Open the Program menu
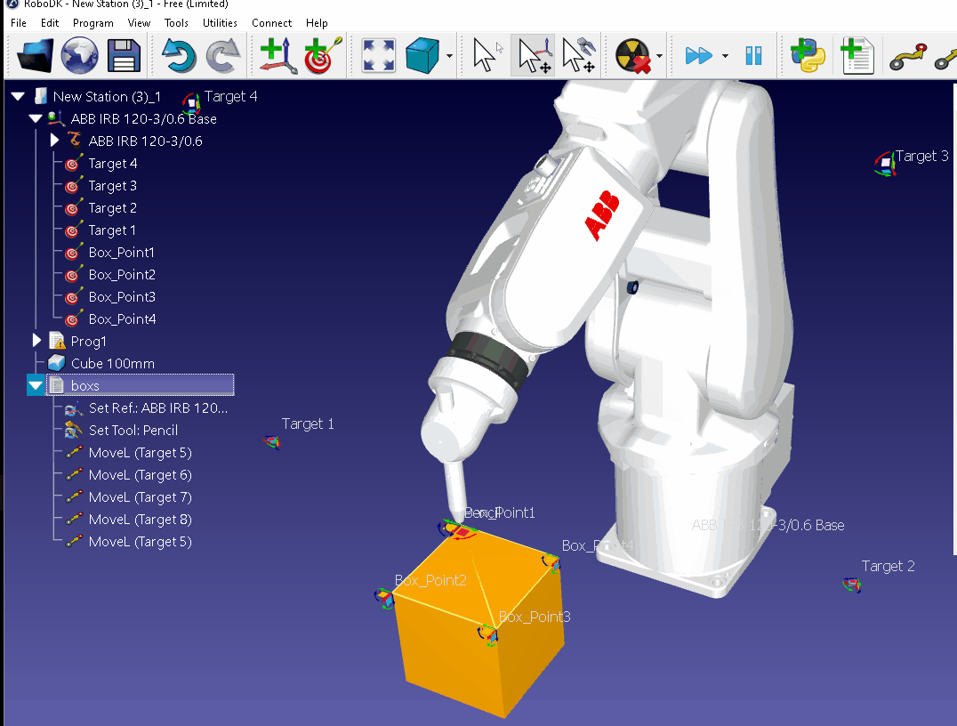Viewport: 957px width, 726px height. click(x=92, y=22)
